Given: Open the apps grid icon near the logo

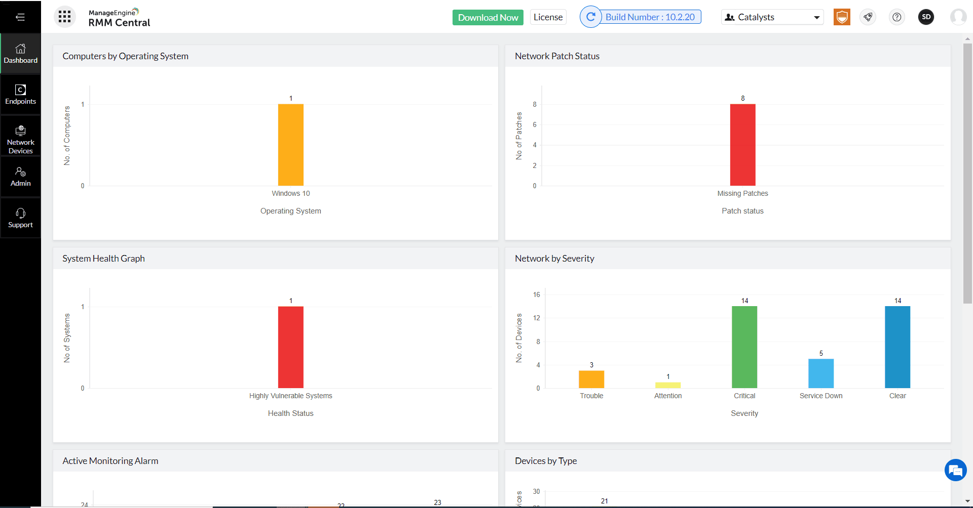Looking at the screenshot, I should 64,17.
